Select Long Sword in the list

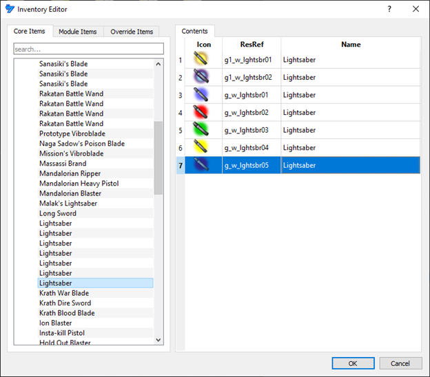95,213
